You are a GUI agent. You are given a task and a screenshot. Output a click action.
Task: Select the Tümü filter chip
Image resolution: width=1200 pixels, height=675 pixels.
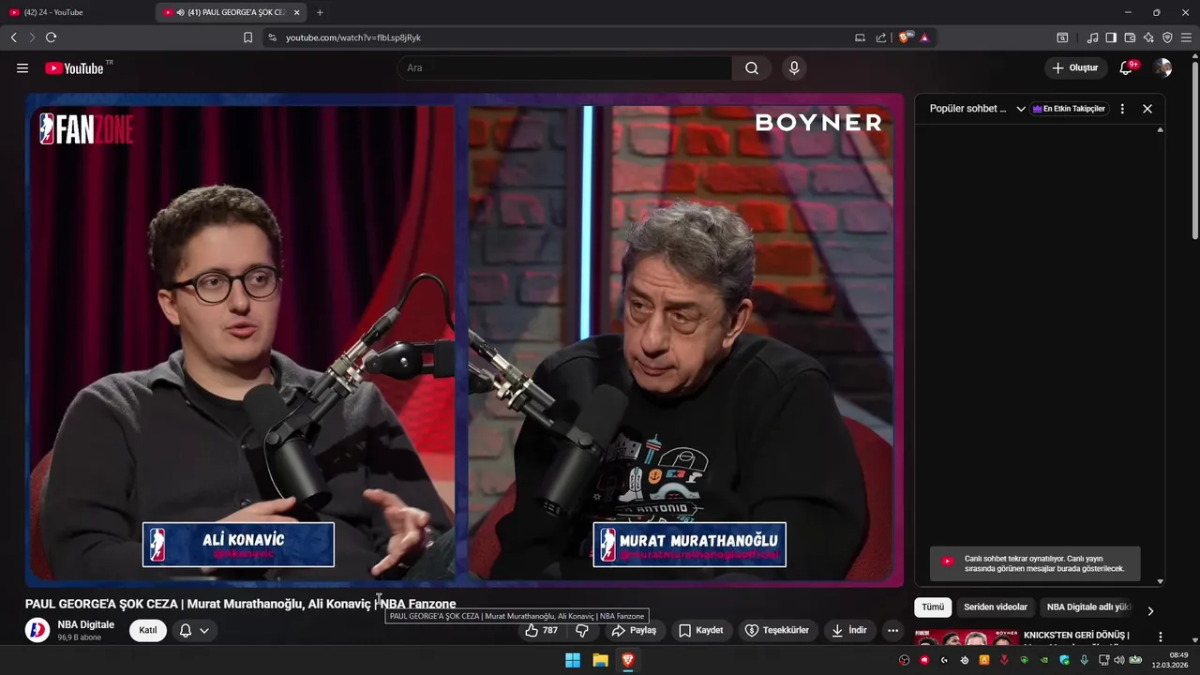(933, 607)
